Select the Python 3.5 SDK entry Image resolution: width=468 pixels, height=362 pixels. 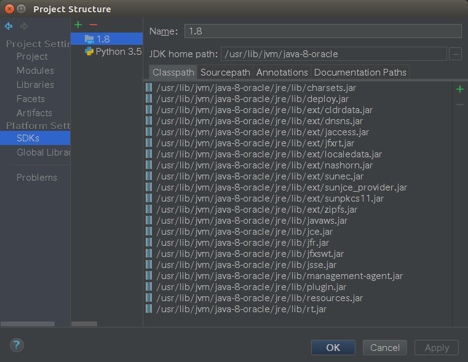click(x=107, y=51)
